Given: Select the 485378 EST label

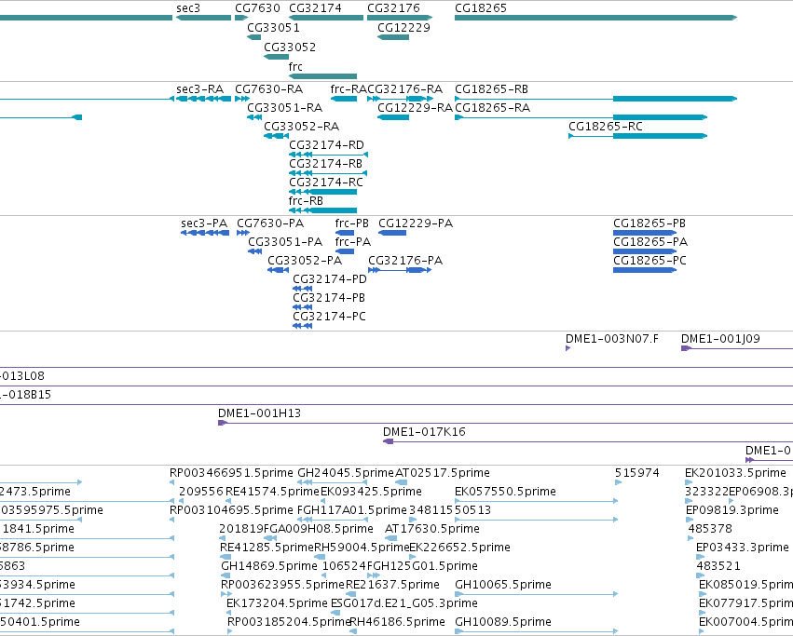Looking at the screenshot, I should [x=710, y=529].
